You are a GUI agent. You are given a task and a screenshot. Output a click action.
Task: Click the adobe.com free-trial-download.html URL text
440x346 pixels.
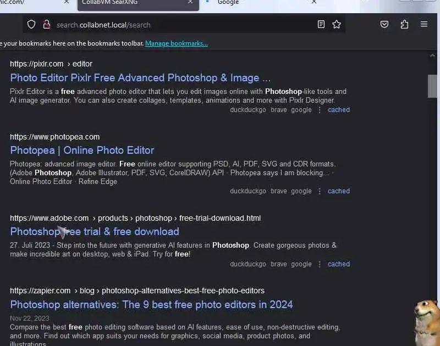(135, 218)
